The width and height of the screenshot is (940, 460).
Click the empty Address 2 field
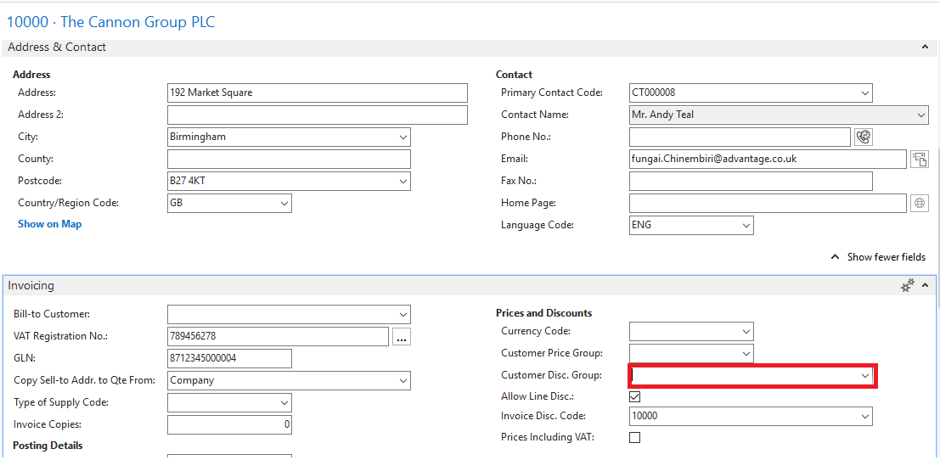(317, 115)
